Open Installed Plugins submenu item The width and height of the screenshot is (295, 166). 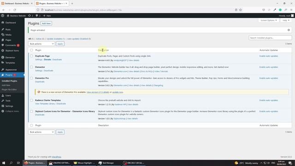[x=9, y=81]
